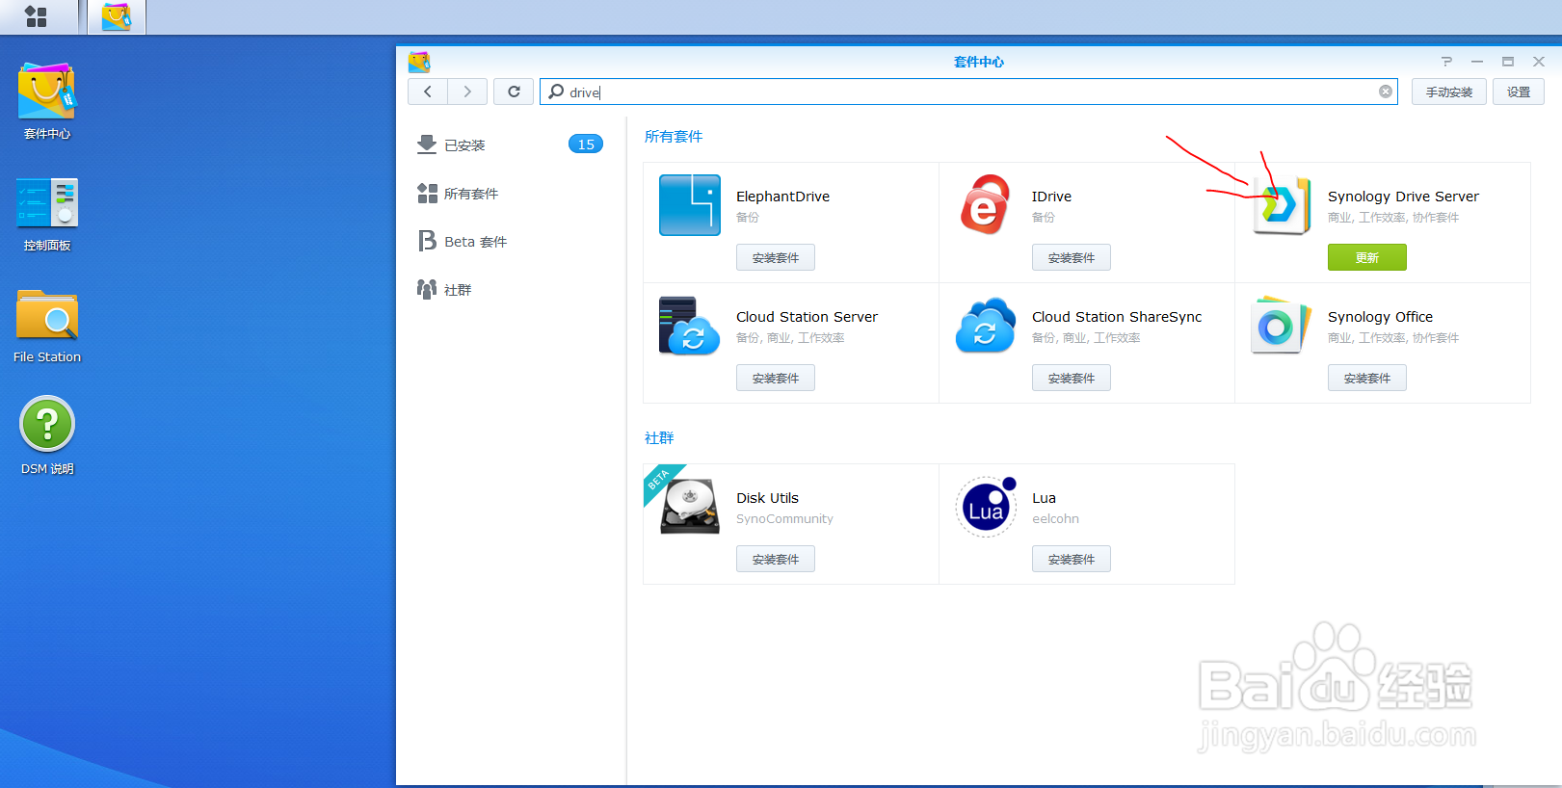Go forward with the right arrow button

pyautogui.click(x=467, y=92)
